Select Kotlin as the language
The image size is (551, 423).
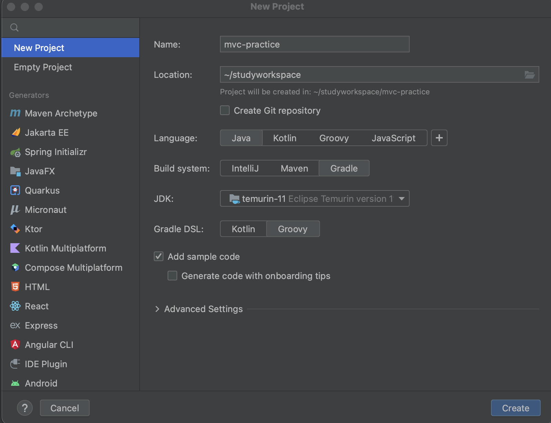click(285, 138)
